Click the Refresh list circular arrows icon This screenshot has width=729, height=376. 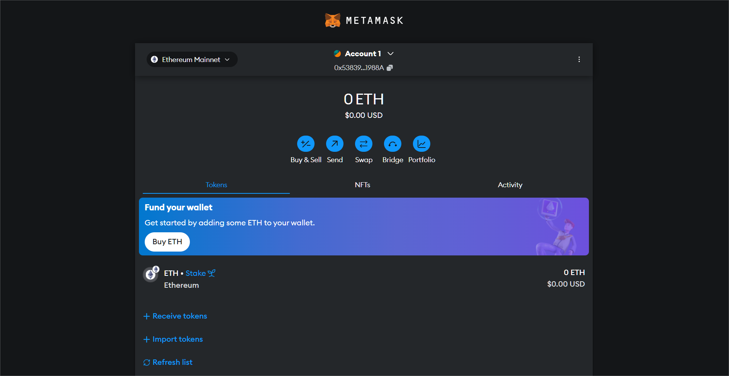tap(147, 363)
